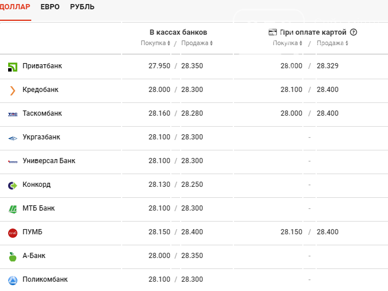Click the PUMB red round logo

coord(13,233)
